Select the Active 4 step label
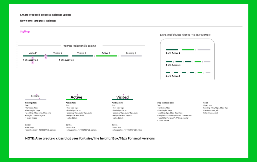Screen dimensions: 257x162 point(106,53)
